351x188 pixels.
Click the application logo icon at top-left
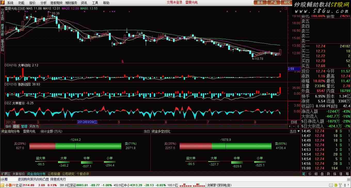point(3,3)
